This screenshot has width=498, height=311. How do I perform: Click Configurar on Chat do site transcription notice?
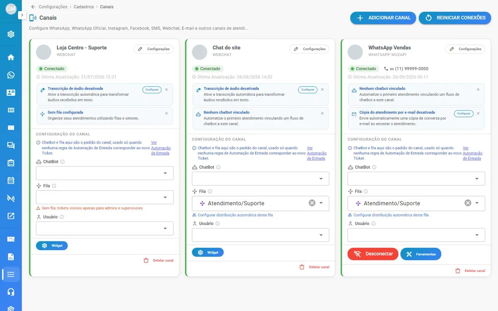click(x=308, y=90)
